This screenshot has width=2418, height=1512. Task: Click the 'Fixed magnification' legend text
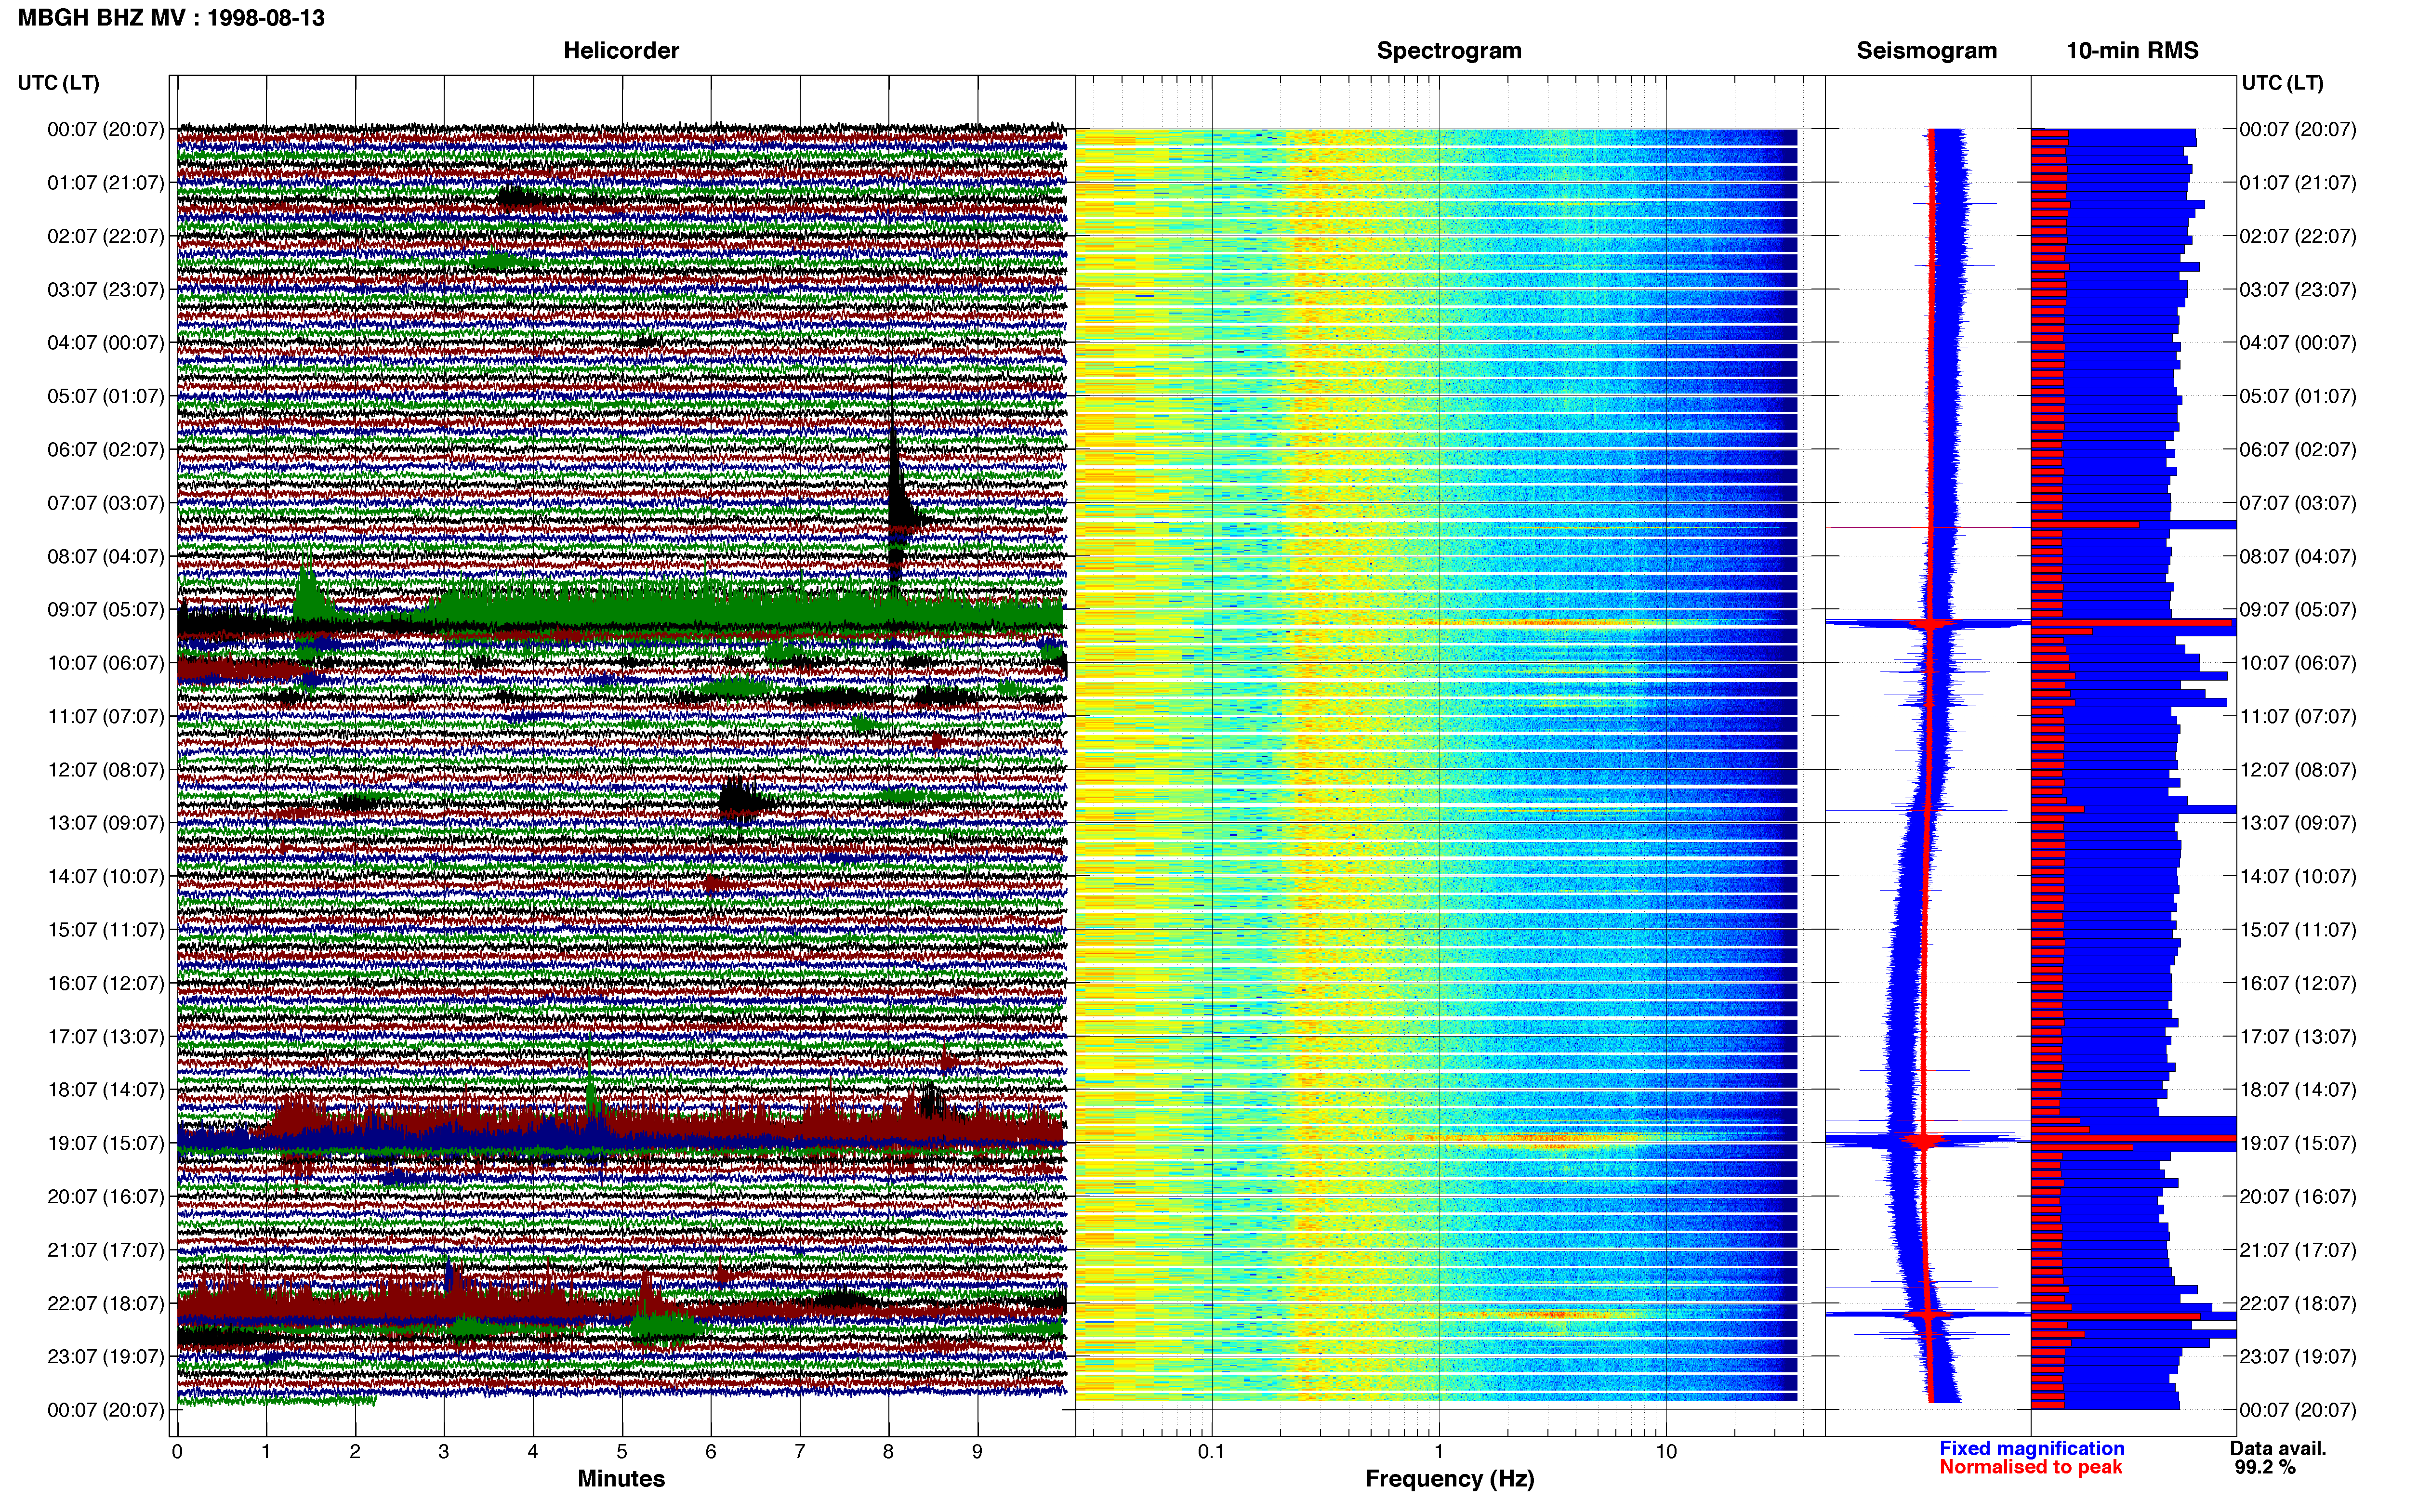[2032, 1448]
